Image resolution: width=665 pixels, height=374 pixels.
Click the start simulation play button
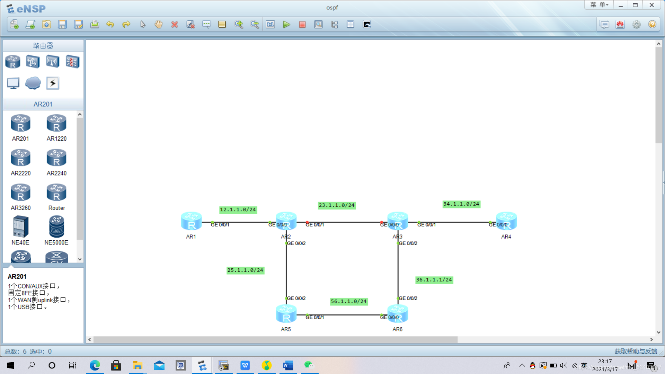pyautogui.click(x=286, y=24)
